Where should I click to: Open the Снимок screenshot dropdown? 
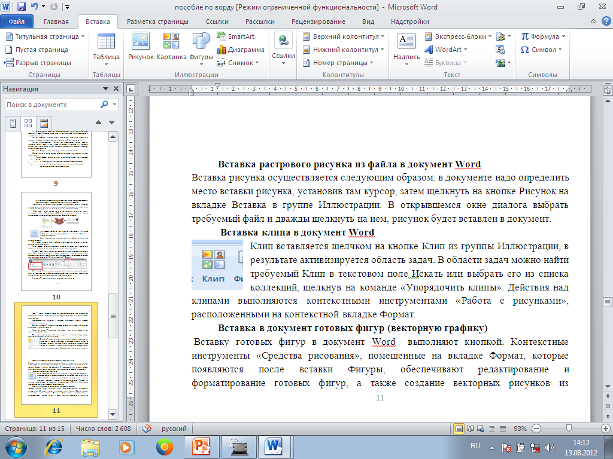click(x=257, y=63)
